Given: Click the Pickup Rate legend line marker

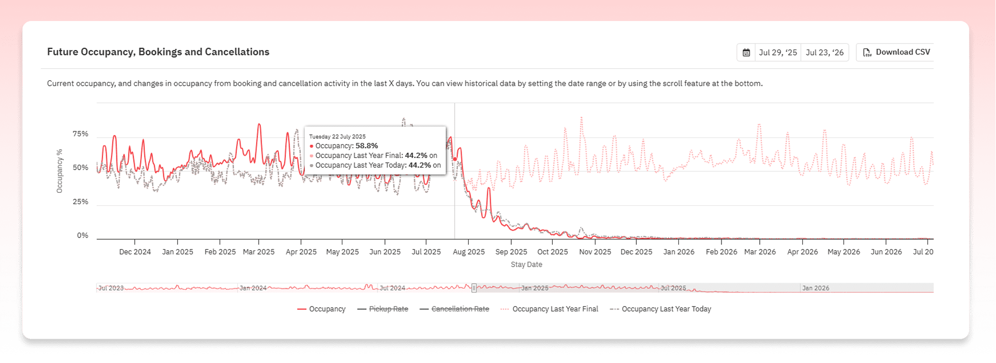Looking at the screenshot, I should point(361,309).
